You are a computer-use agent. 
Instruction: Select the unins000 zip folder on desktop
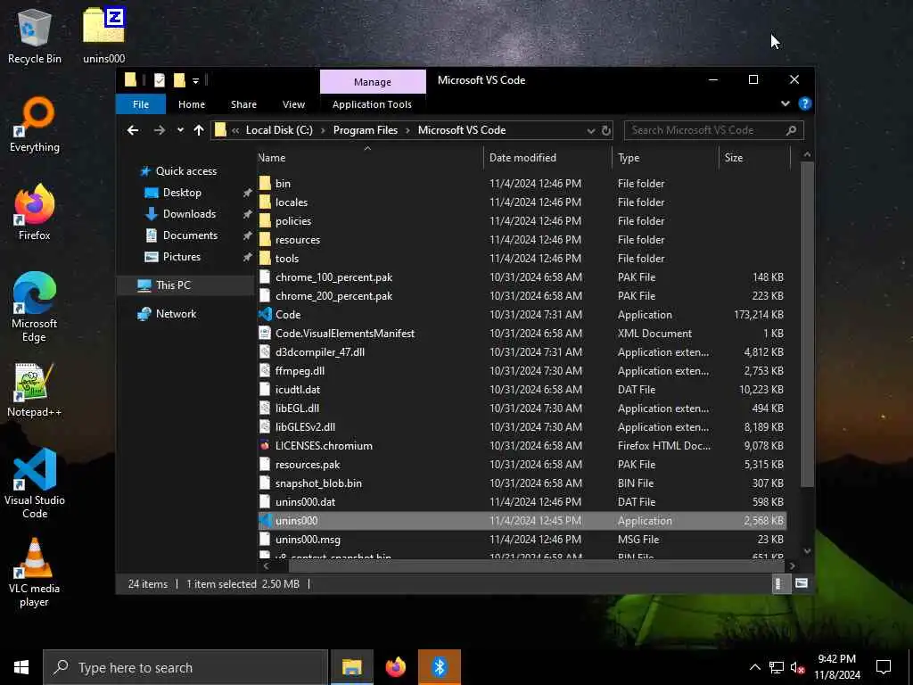coord(103,36)
